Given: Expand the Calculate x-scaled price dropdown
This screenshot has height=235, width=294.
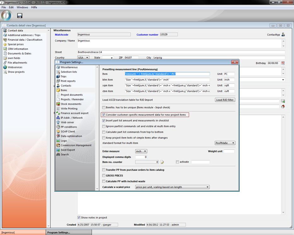Looking at the screenshot, I should [172, 187].
